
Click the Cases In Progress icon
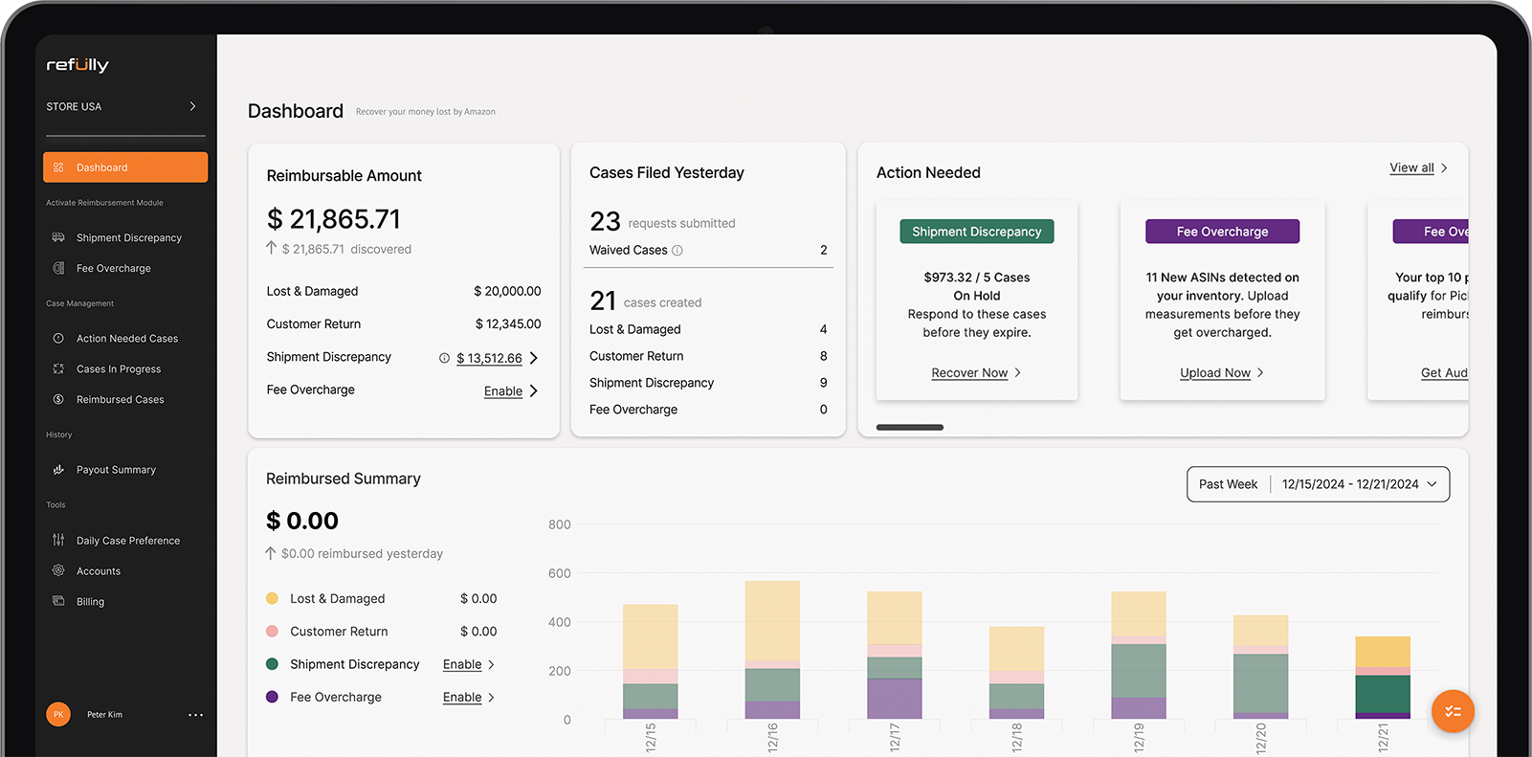point(58,368)
